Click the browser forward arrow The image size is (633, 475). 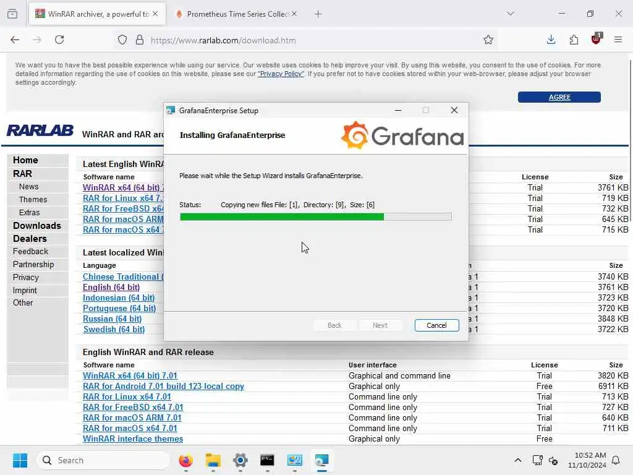tap(36, 40)
